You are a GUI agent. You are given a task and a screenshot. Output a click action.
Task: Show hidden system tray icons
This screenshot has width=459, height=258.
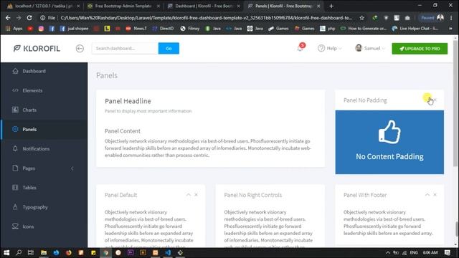[388, 252]
